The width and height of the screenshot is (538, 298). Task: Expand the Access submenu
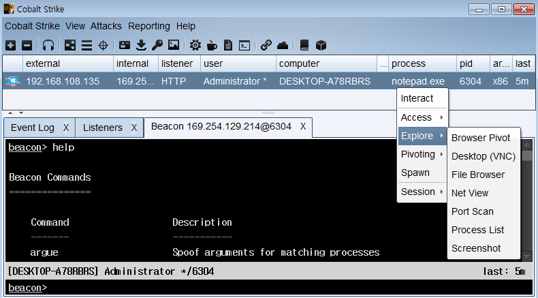422,117
